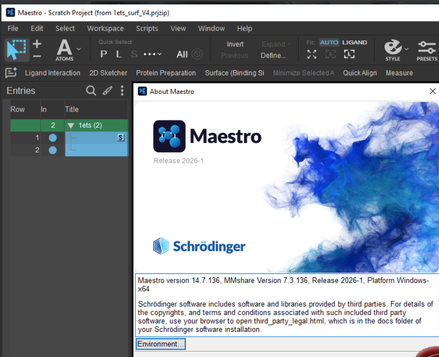This screenshot has width=439, height=357.
Task: Activate the rectangle selection arrow tool
Action: tap(17, 49)
